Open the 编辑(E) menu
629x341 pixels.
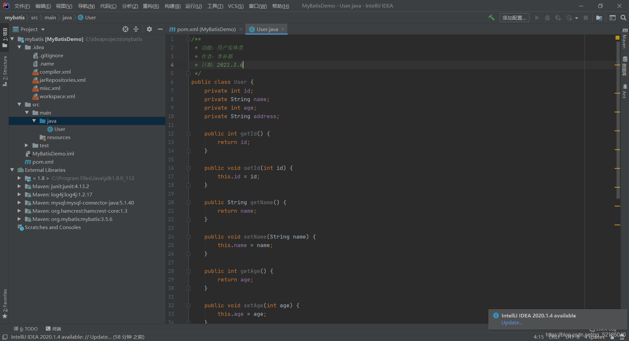pyautogui.click(x=43, y=6)
